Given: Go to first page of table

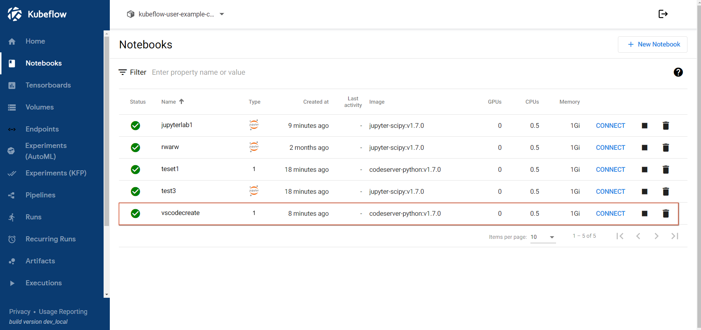Looking at the screenshot, I should [x=620, y=236].
